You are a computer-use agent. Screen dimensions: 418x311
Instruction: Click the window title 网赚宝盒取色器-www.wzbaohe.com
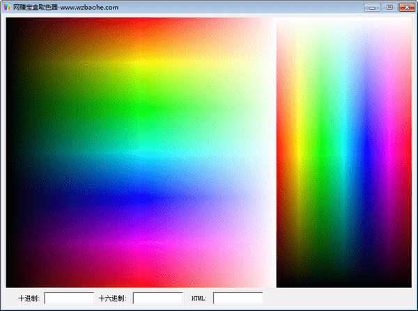point(66,8)
